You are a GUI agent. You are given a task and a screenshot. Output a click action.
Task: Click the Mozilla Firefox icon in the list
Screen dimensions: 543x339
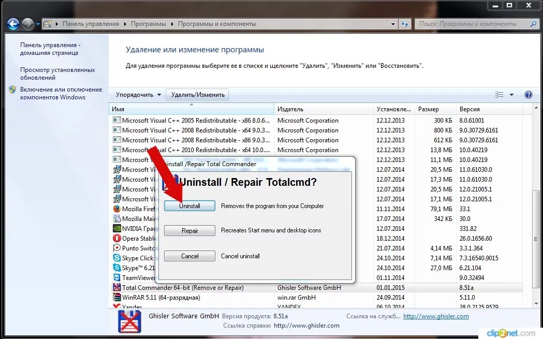(x=116, y=209)
